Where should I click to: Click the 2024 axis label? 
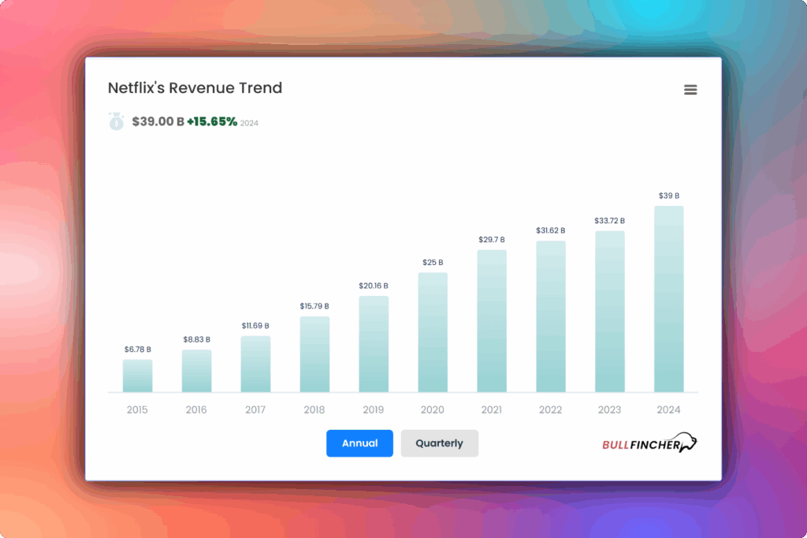[x=668, y=409]
